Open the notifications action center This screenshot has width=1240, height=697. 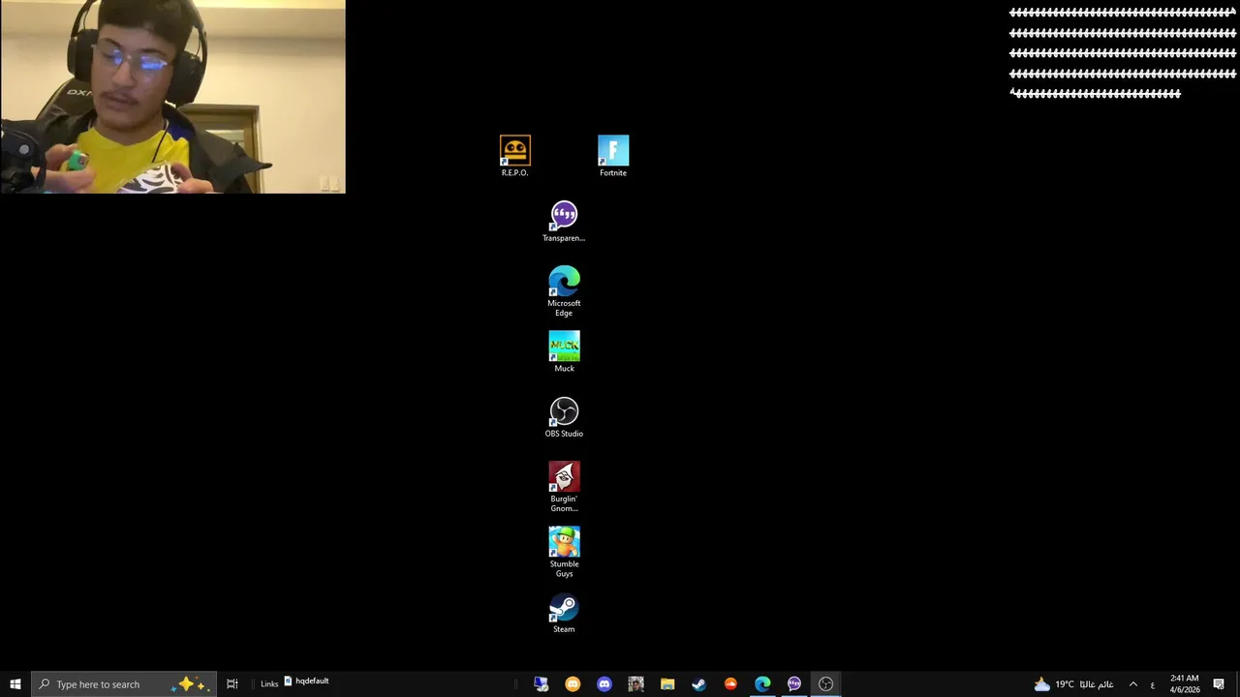pyautogui.click(x=1219, y=684)
